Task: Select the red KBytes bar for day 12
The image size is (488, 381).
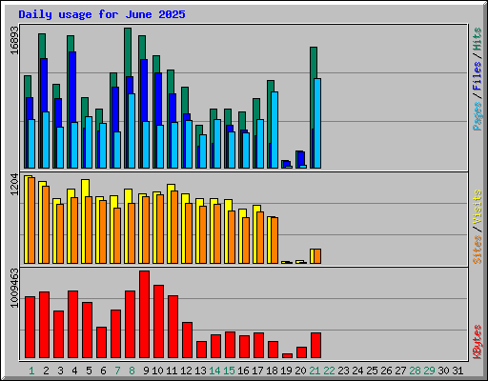Action: pyautogui.click(x=187, y=340)
